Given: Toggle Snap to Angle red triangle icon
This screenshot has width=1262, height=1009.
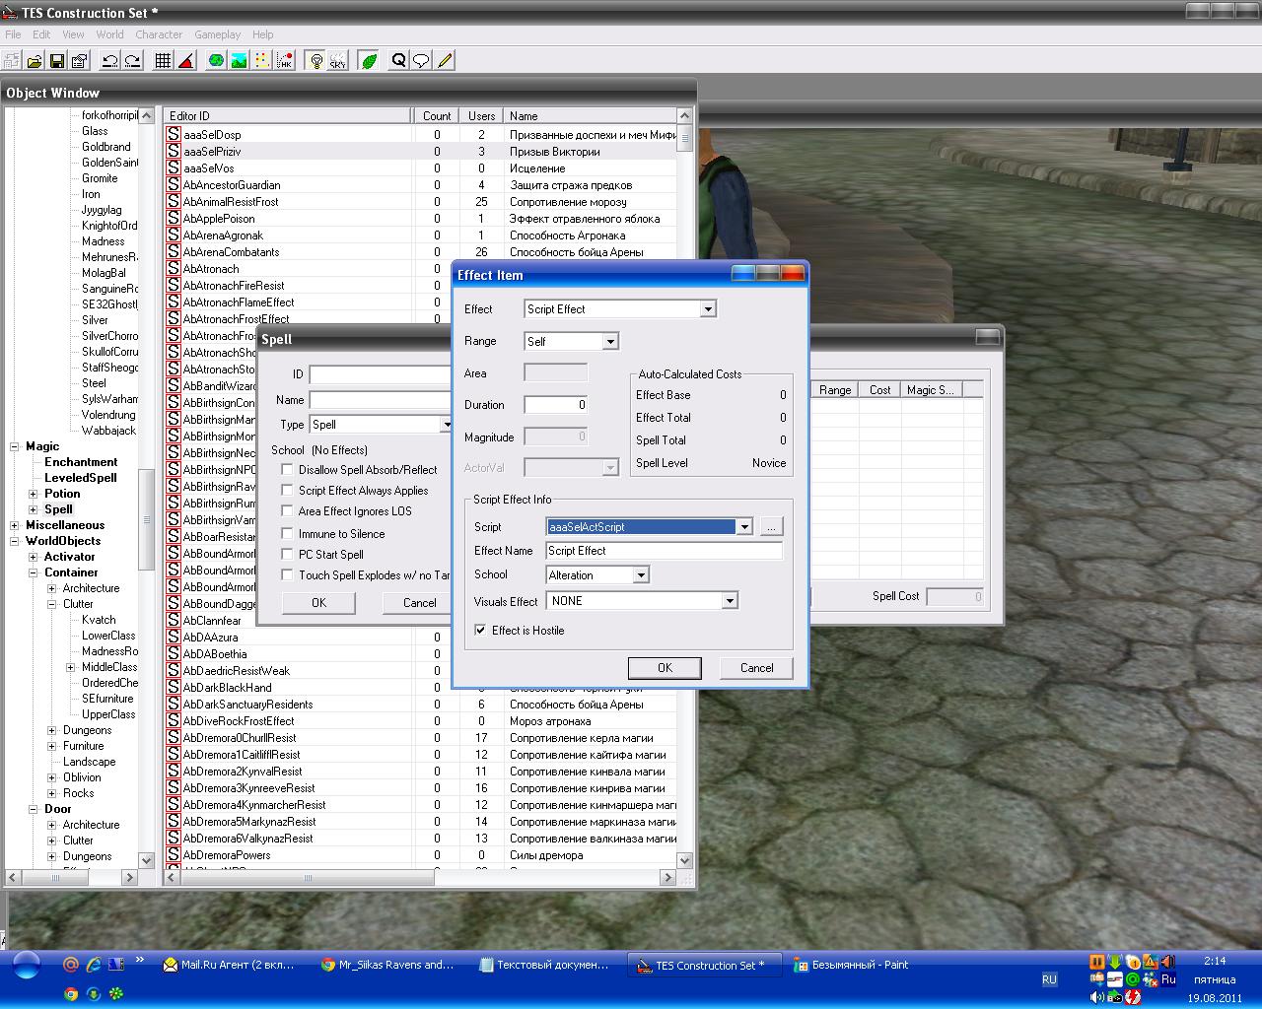Looking at the screenshot, I should [185, 60].
